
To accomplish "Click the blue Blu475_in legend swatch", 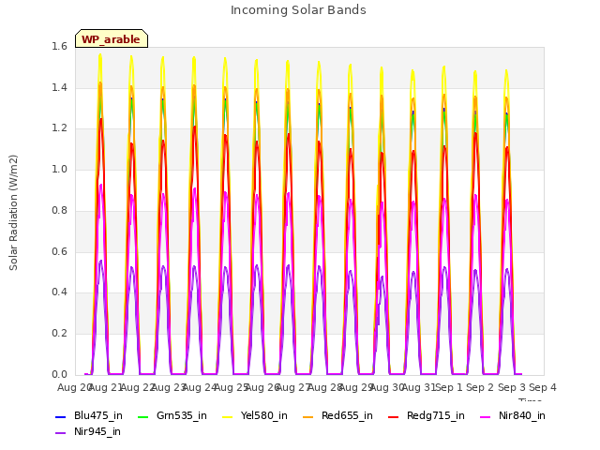I will click(60, 416).
